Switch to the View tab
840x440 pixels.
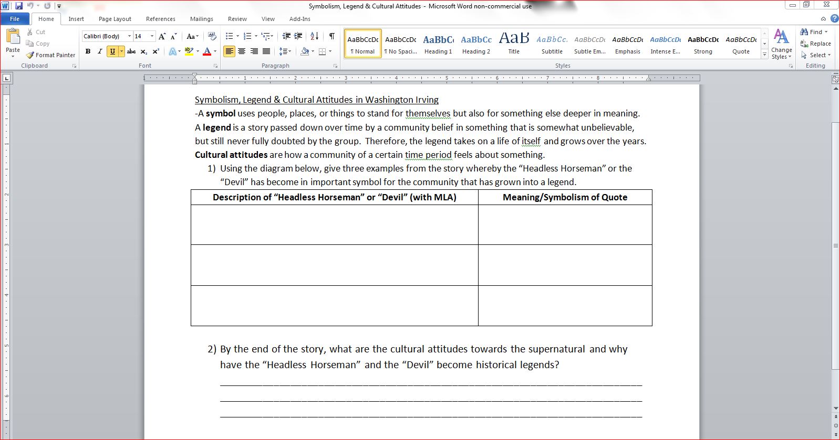point(268,19)
